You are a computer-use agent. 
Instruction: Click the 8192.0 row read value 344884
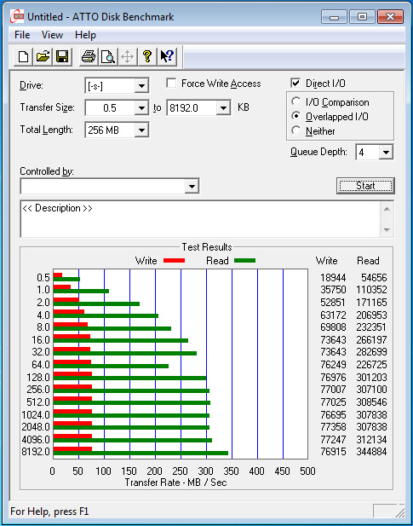pos(371,452)
